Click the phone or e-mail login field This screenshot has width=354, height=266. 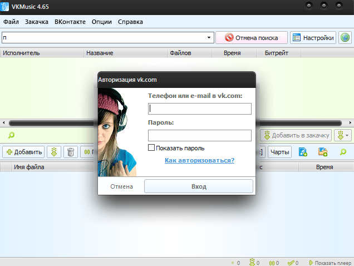tap(200, 109)
